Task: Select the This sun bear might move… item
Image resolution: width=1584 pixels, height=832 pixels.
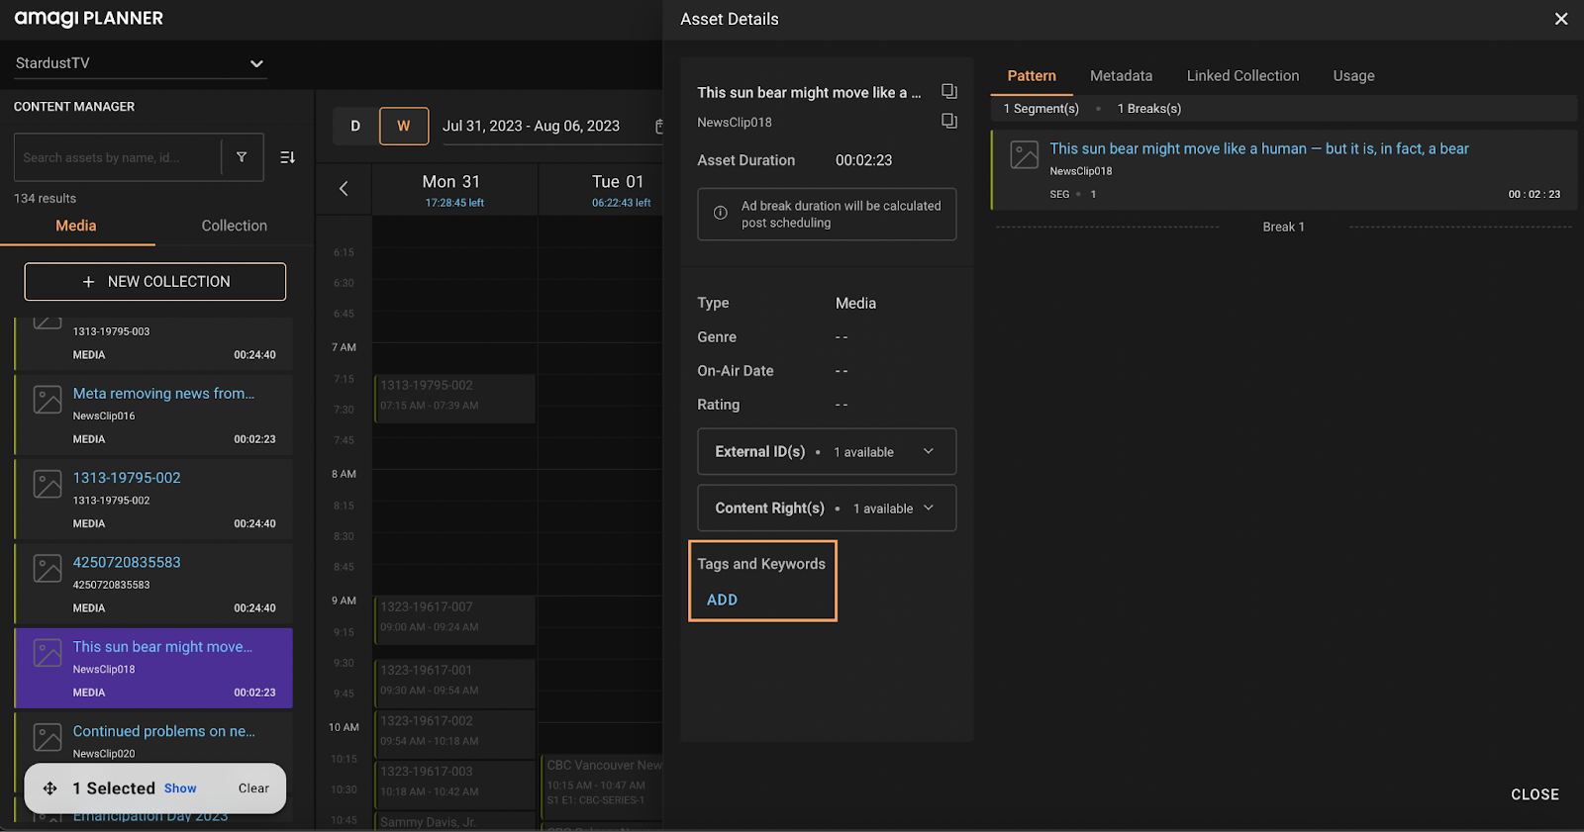Action: tap(153, 668)
